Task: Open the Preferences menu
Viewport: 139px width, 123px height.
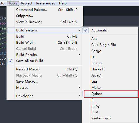Action: [x=46, y=3]
